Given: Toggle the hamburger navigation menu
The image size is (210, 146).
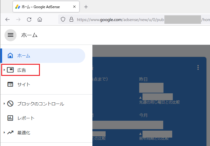Looking at the screenshot, I should 10,35.
